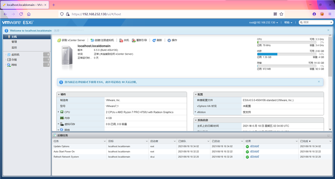The width and height of the screenshot is (335, 179).
Task: Click 成功完成 link for Refresh Network System
Action: click(x=254, y=157)
